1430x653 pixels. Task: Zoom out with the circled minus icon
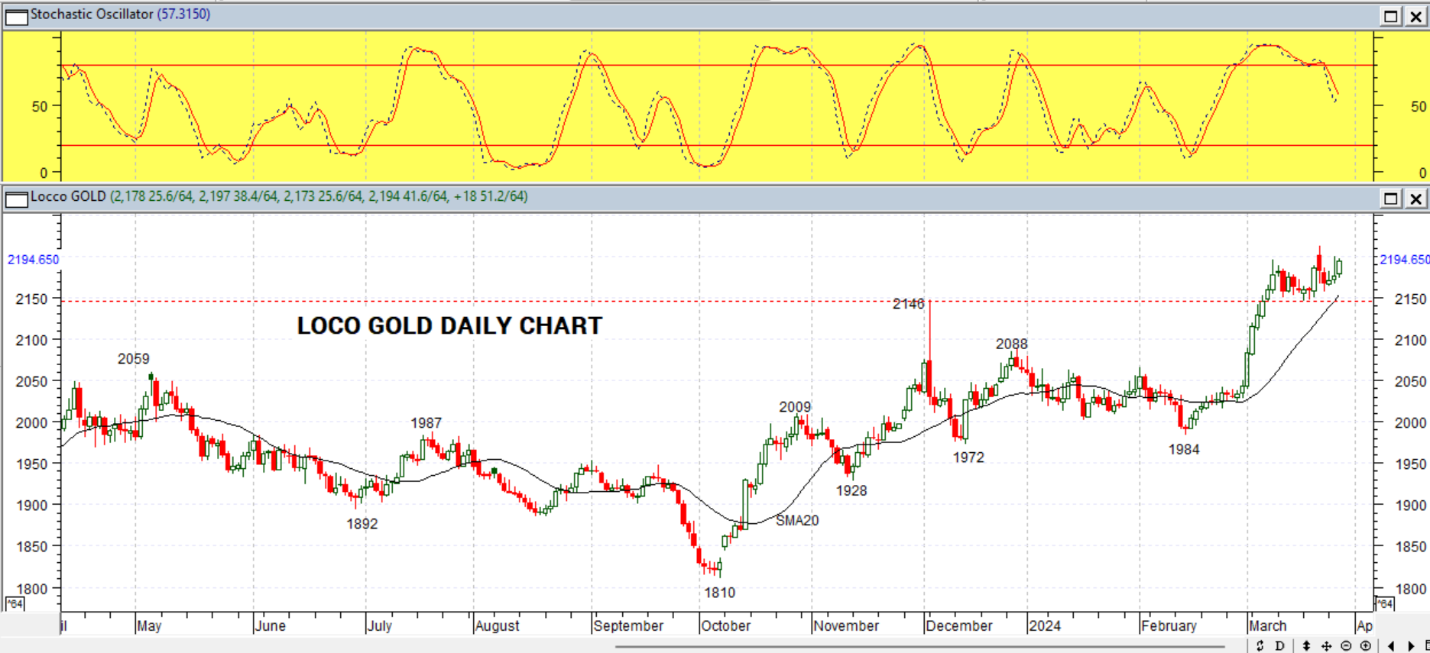[x=1346, y=645]
